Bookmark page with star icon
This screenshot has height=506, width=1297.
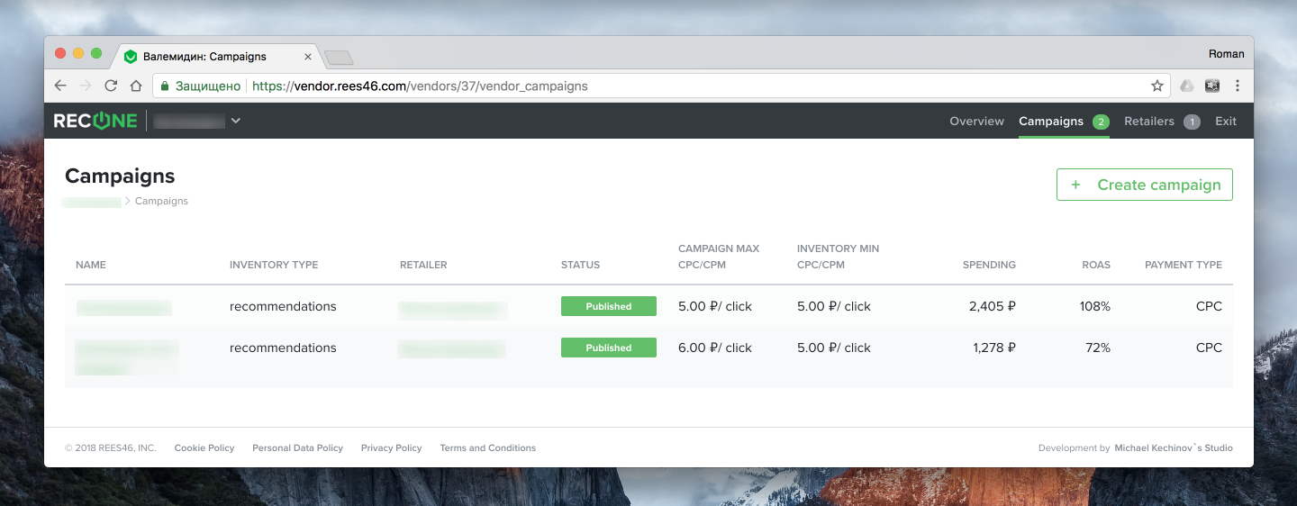(1157, 86)
